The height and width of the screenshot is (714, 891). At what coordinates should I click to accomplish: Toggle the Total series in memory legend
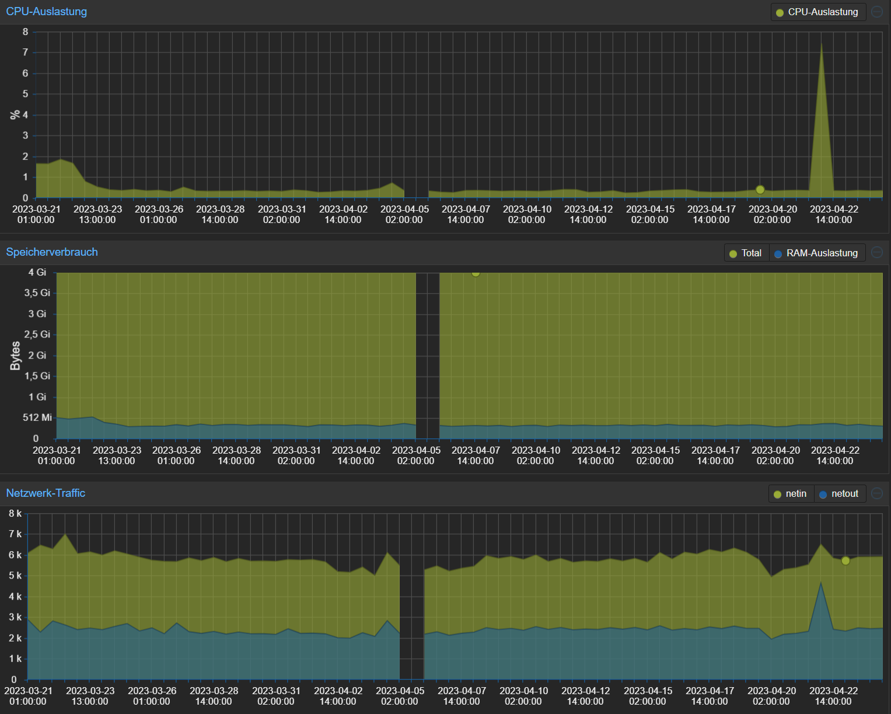(x=746, y=253)
